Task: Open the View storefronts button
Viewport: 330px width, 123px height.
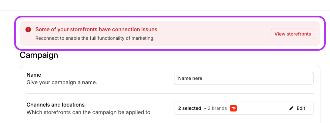Action: click(293, 34)
